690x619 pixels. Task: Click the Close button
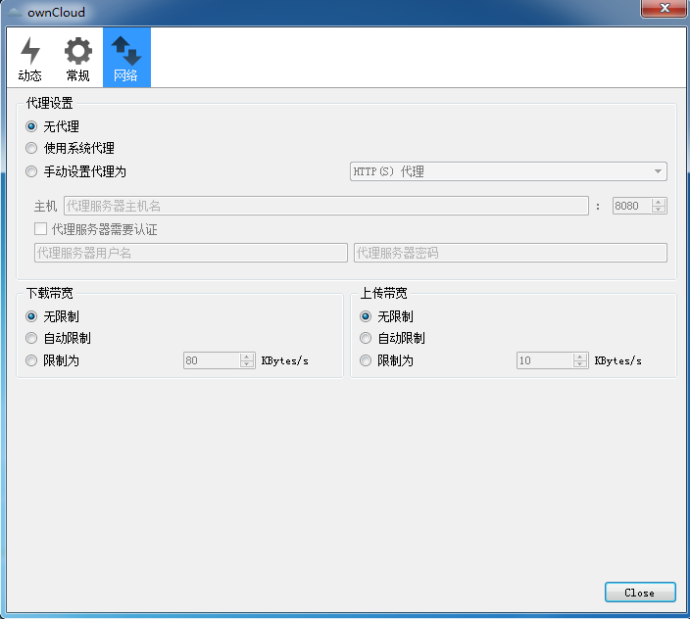point(640,593)
